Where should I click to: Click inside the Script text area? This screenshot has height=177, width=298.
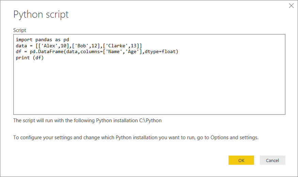click(x=149, y=74)
